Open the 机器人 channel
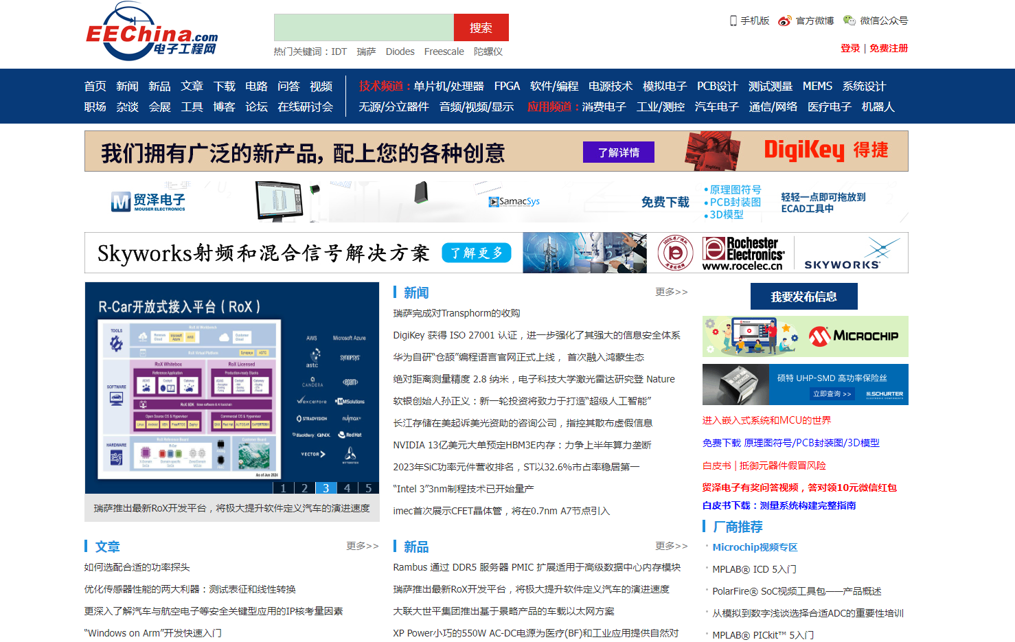The height and width of the screenshot is (642, 1015). point(878,106)
